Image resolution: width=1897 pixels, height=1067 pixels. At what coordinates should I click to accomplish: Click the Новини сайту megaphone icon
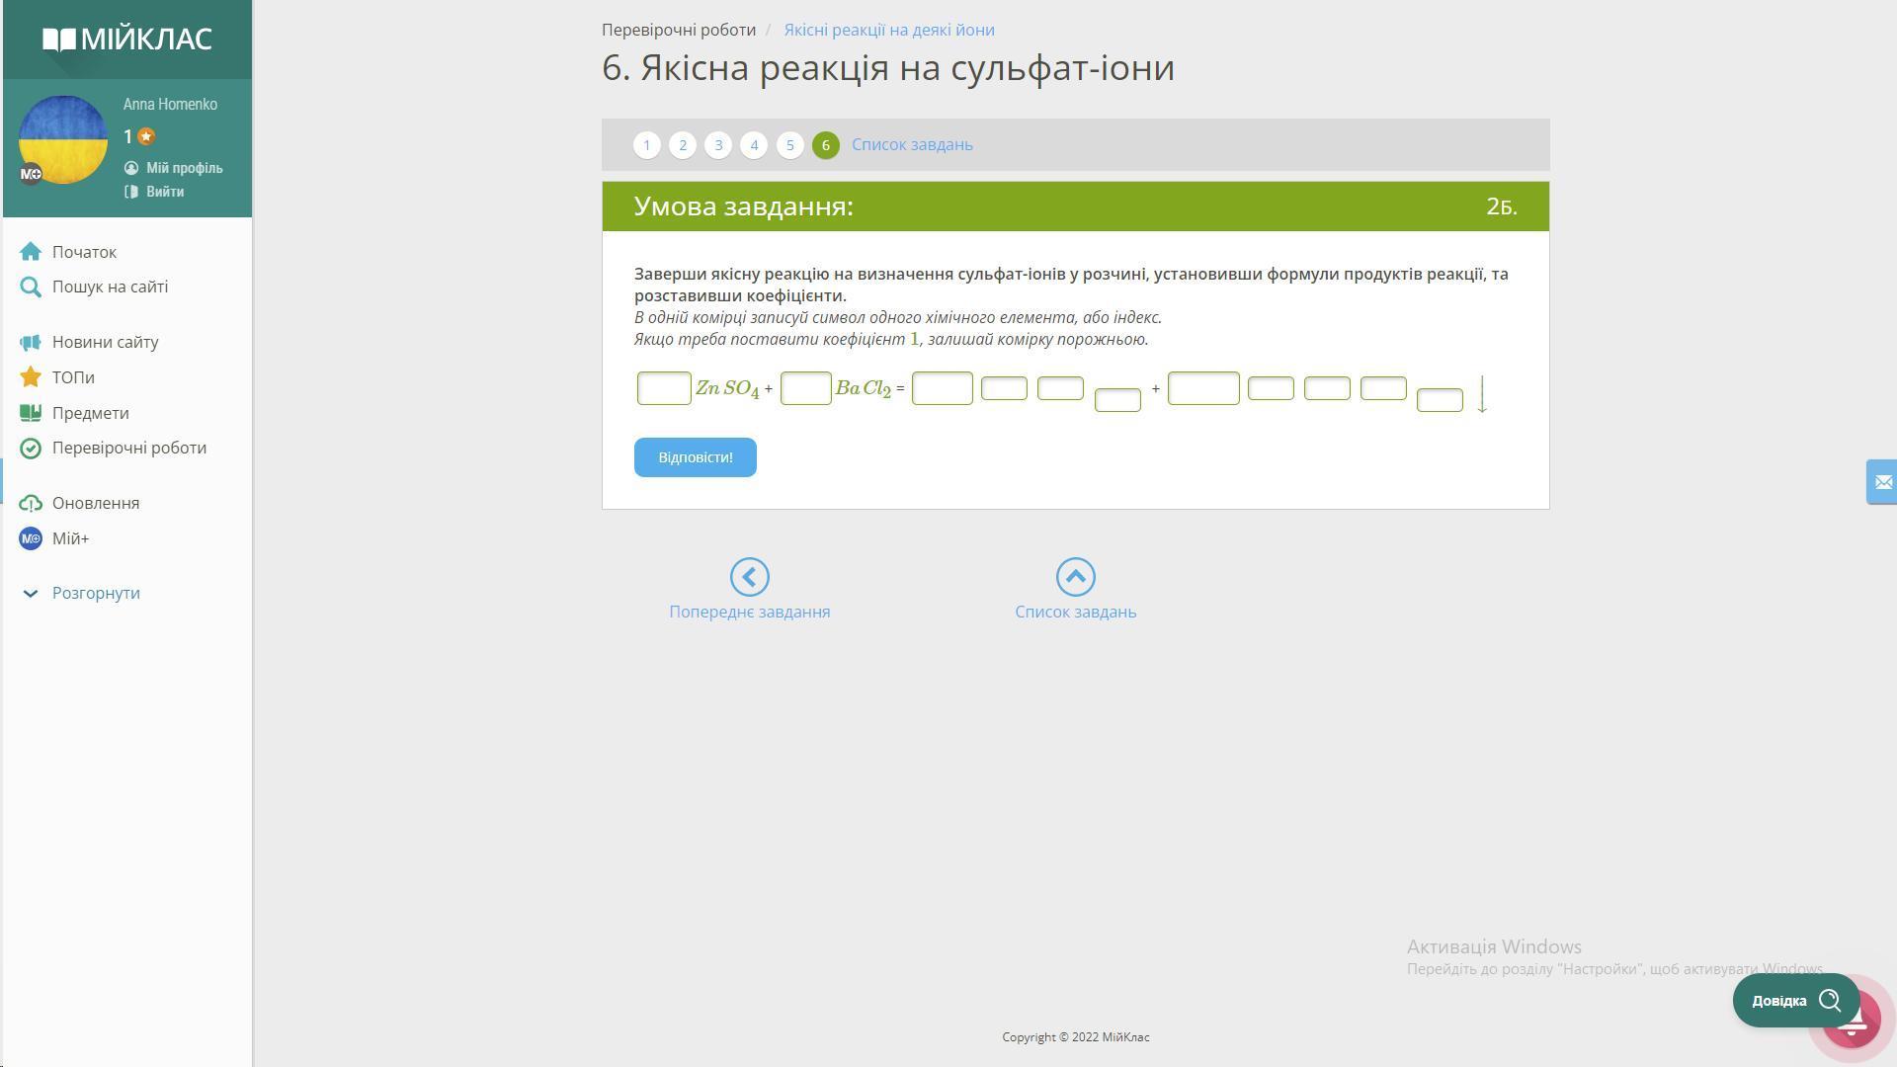31,343
